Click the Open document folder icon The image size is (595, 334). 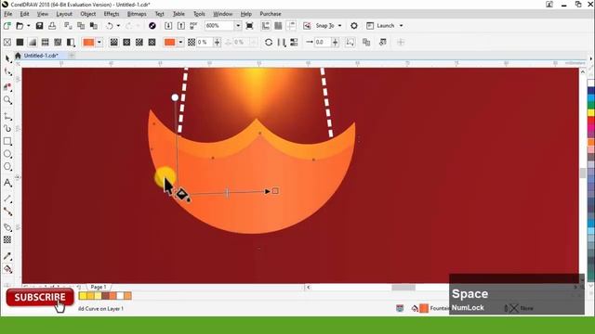pyautogui.click(x=20, y=26)
